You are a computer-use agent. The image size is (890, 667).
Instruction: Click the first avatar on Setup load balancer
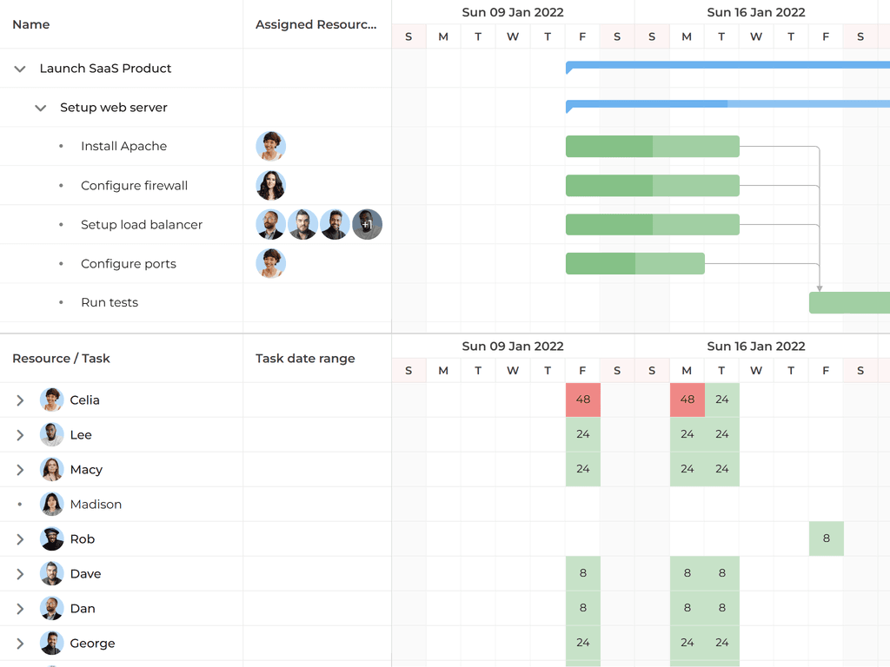click(270, 224)
